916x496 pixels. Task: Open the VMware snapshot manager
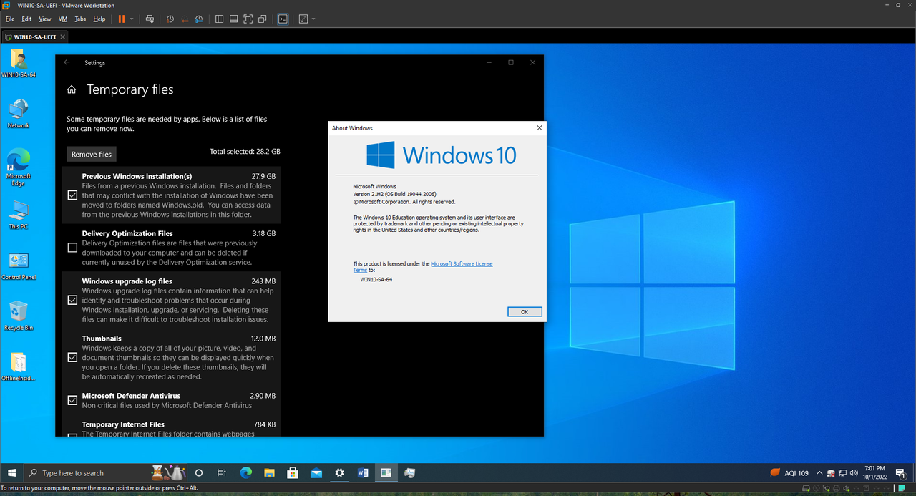click(x=200, y=19)
